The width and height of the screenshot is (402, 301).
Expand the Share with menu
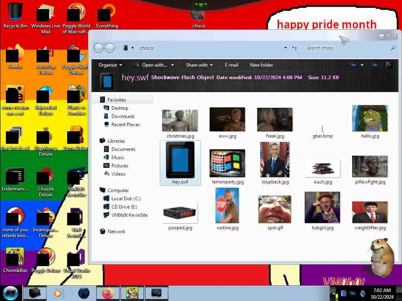(x=199, y=65)
